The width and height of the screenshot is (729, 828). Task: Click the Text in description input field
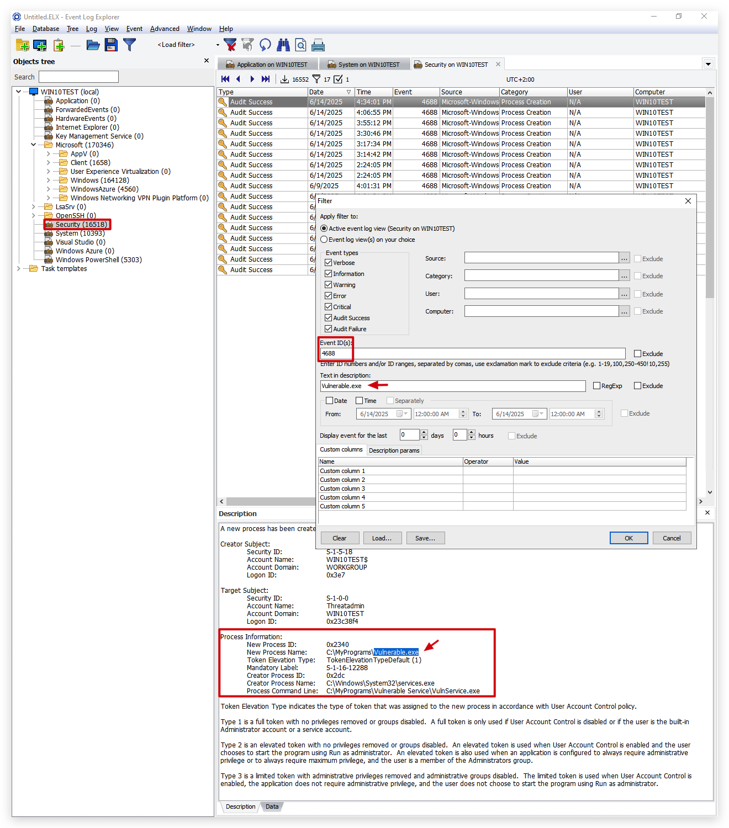tap(453, 386)
